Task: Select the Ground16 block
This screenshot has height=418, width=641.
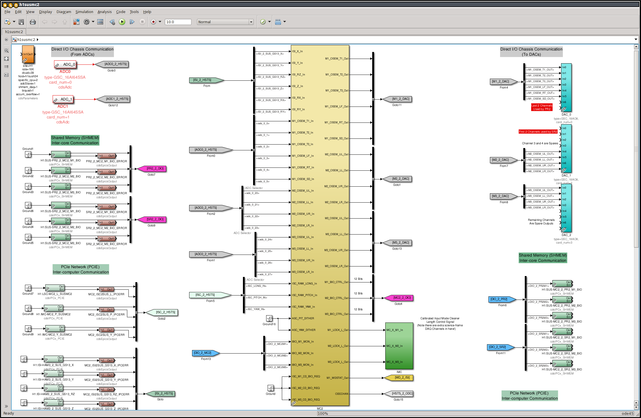Action: [x=269, y=318]
